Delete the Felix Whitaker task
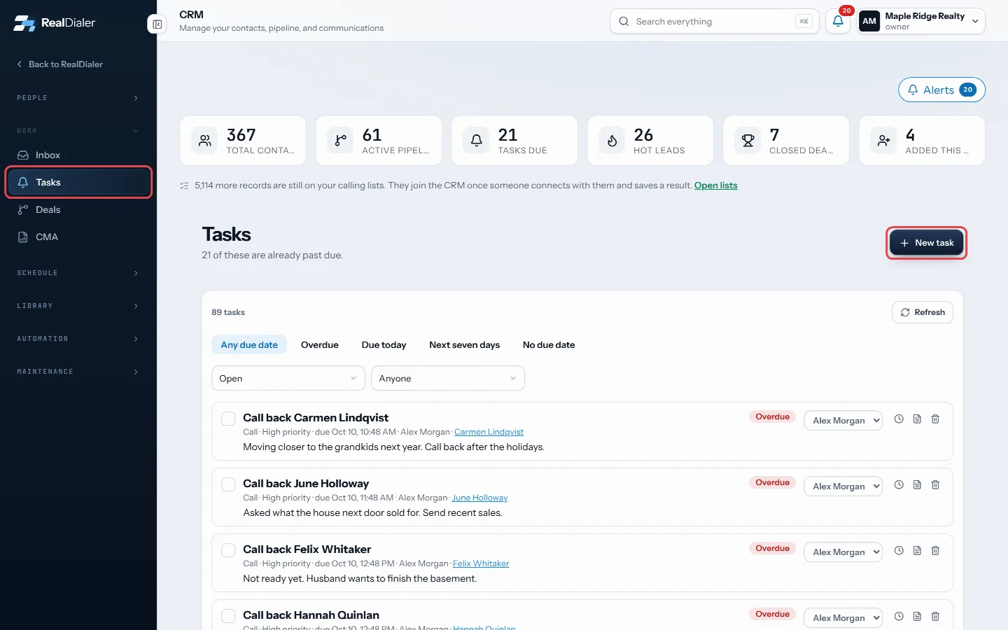Screen dimensions: 1008x630 coord(935,551)
